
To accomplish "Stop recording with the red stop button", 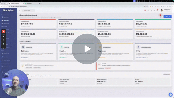I will click(x=4, y=32).
